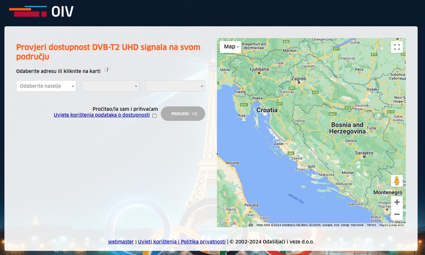Open map keyboard shortcuts icon
Viewport: 425px width, 255px height.
[x=251, y=225]
